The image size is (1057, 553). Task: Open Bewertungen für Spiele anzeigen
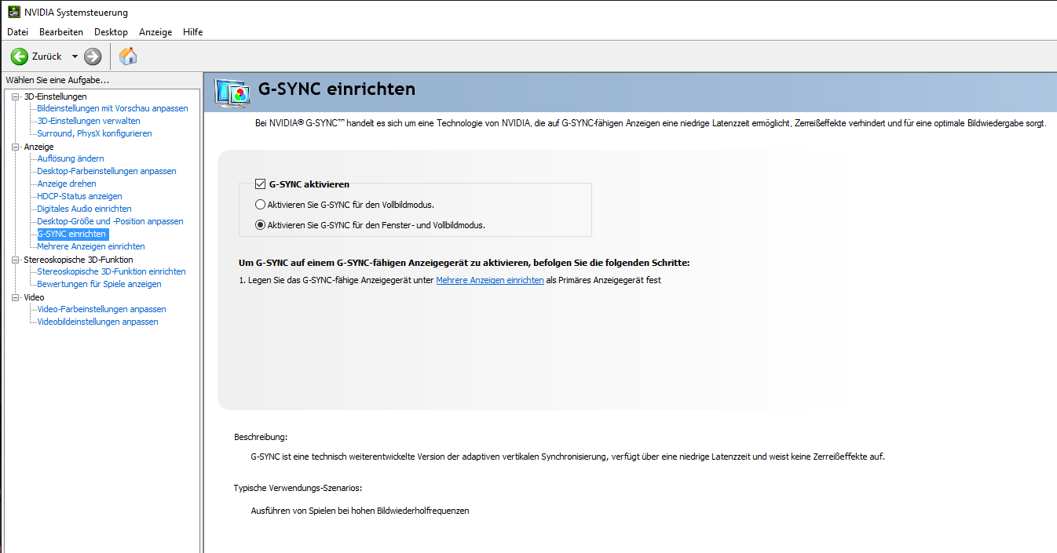100,284
